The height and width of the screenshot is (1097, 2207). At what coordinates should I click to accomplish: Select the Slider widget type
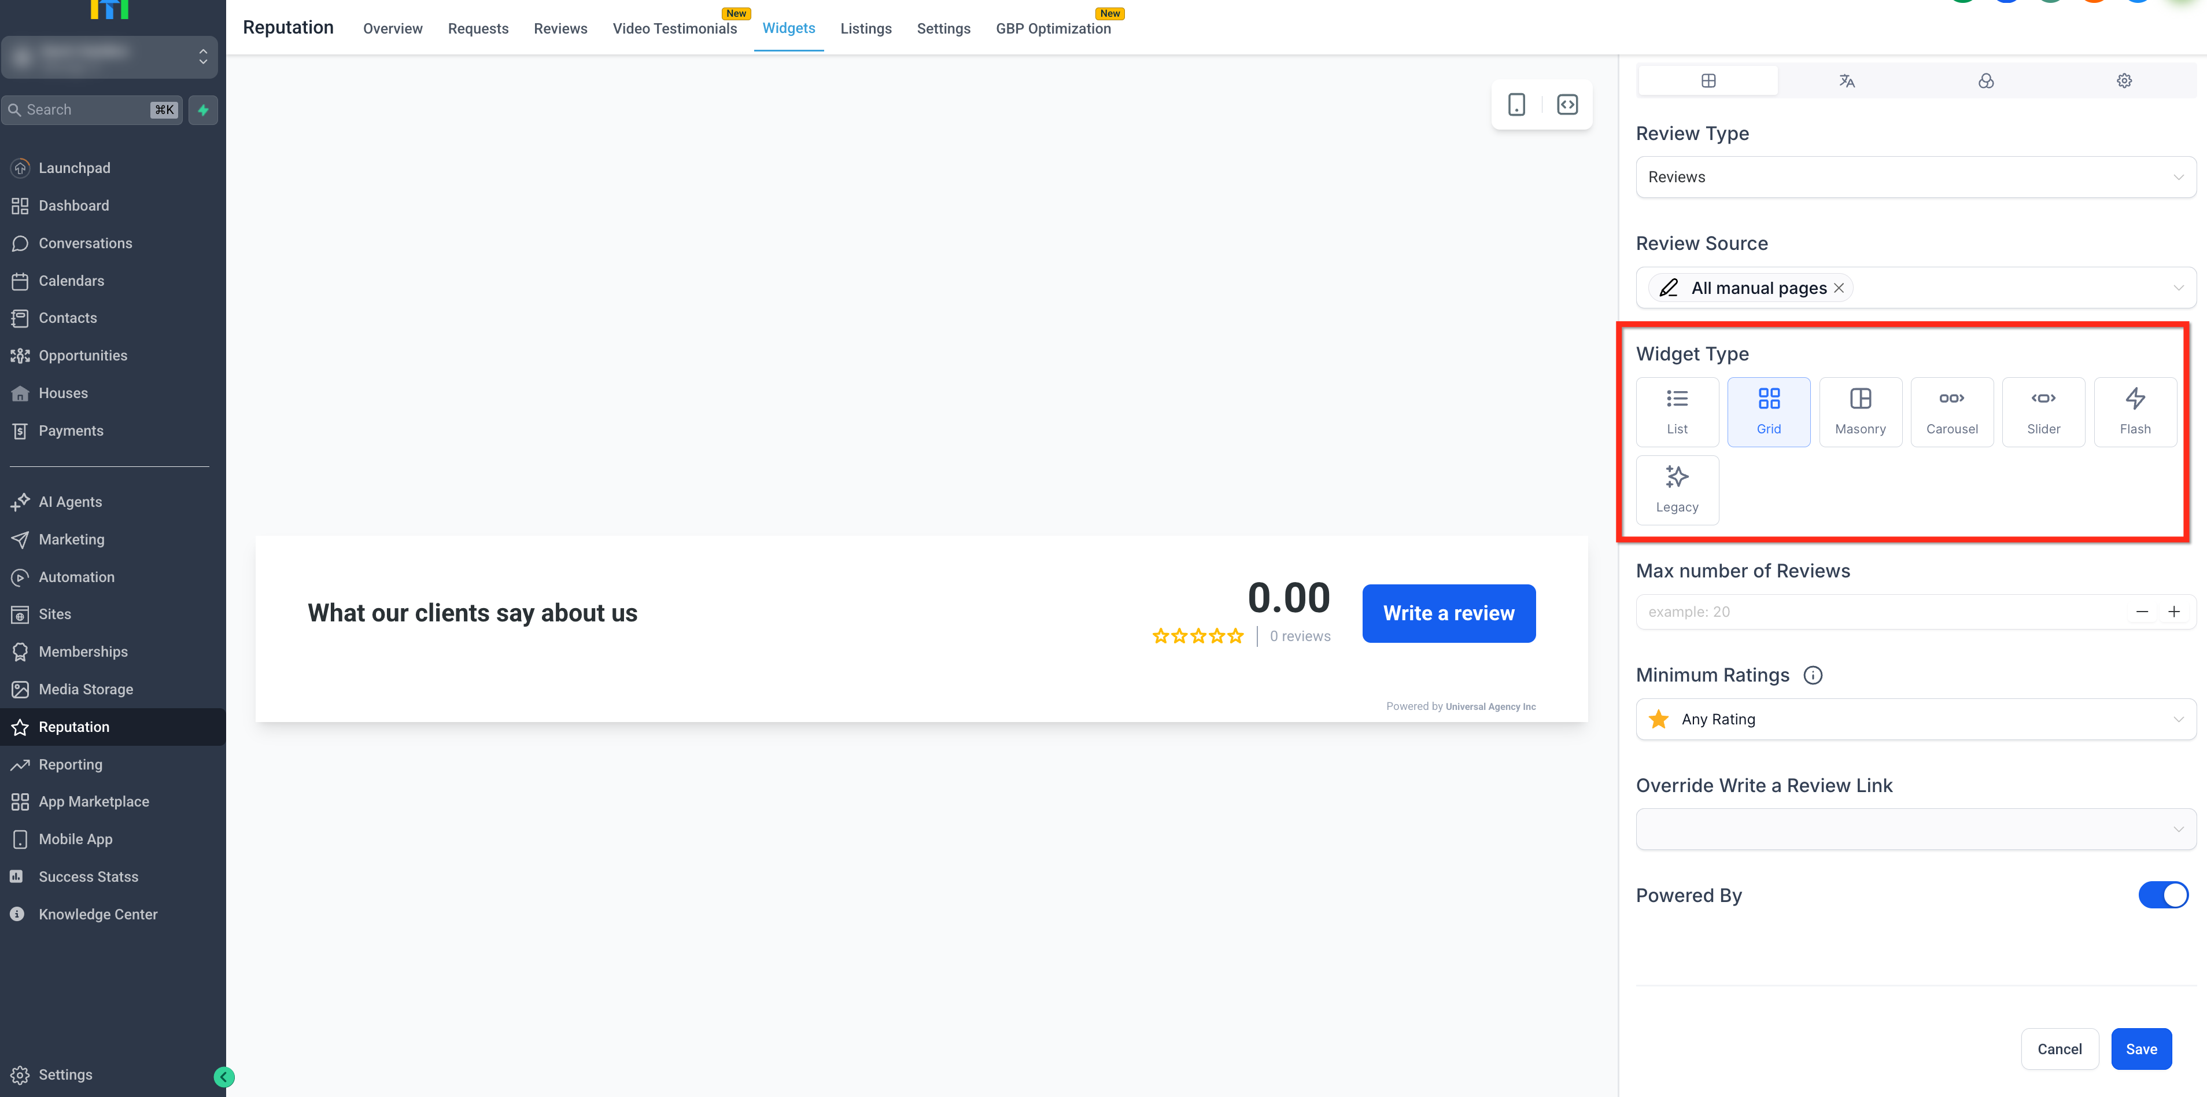click(x=2043, y=411)
